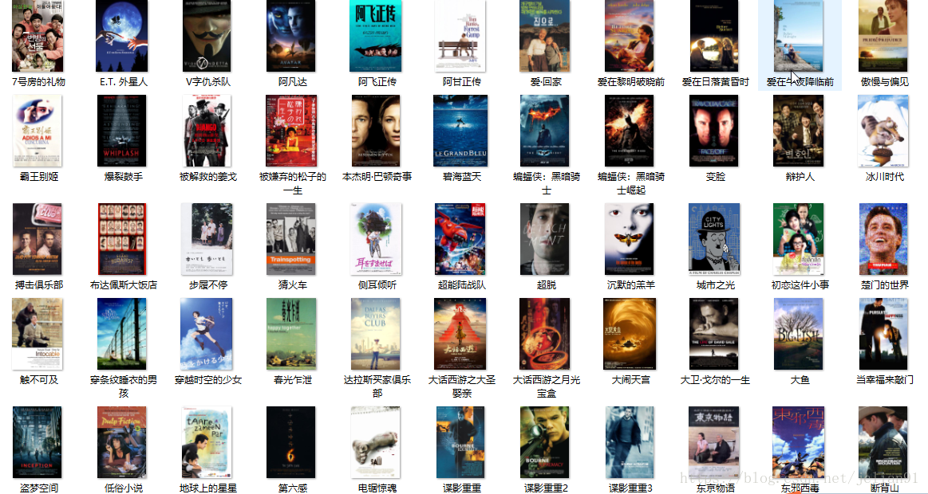Select the Face/Off 变脸 poster

pos(714,131)
